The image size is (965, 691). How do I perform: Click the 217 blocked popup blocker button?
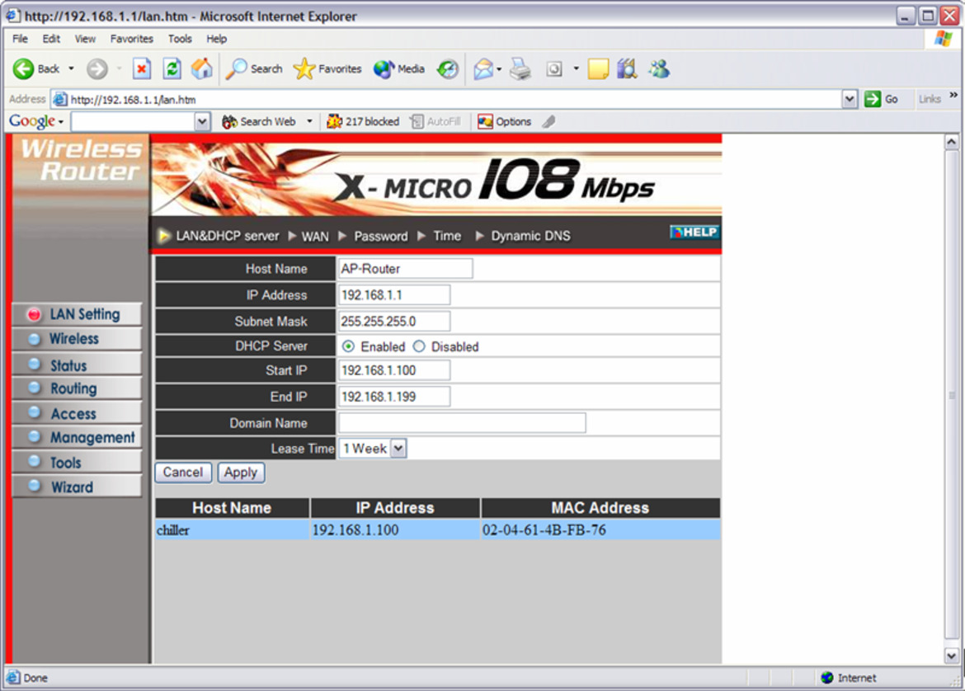(x=363, y=122)
